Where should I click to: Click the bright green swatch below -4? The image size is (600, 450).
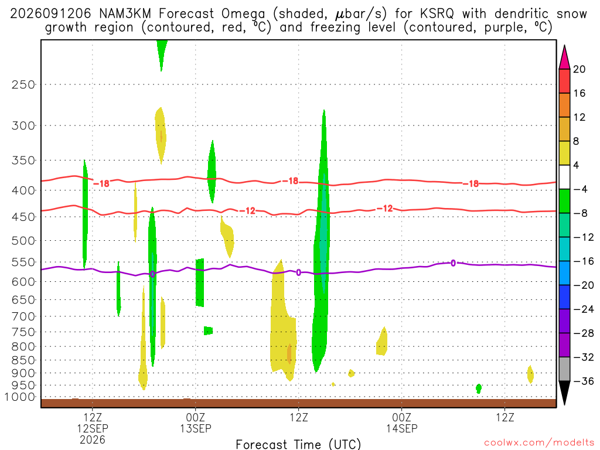[564, 202]
